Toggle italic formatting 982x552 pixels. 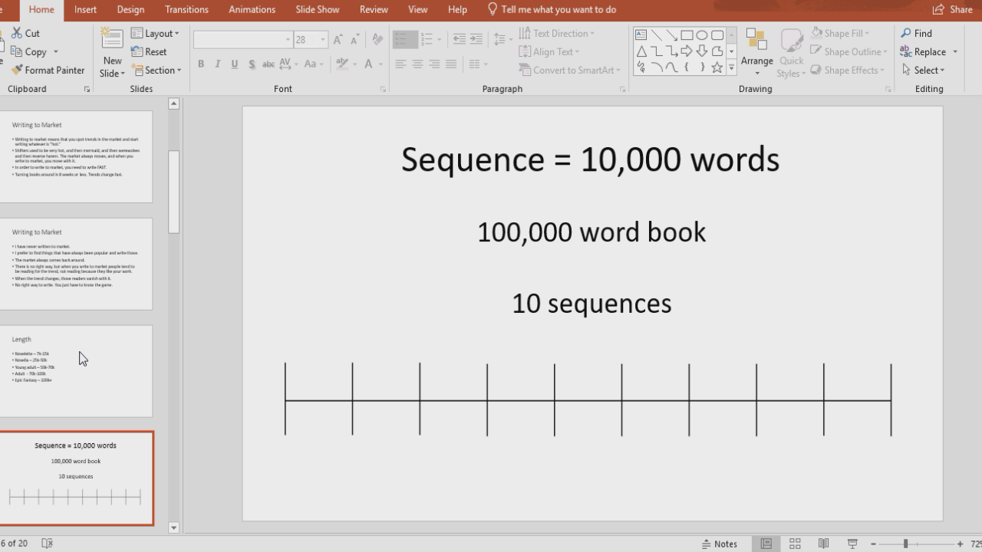(217, 64)
